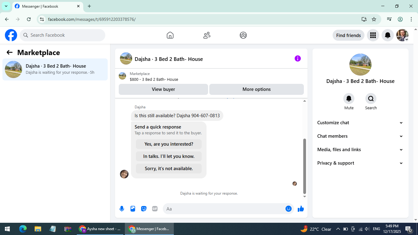Search in conversation magnifier icon
The height and width of the screenshot is (235, 418).
(371, 99)
